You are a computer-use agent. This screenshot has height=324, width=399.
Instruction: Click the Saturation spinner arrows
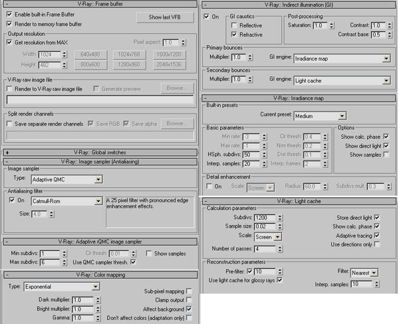[x=331, y=25]
